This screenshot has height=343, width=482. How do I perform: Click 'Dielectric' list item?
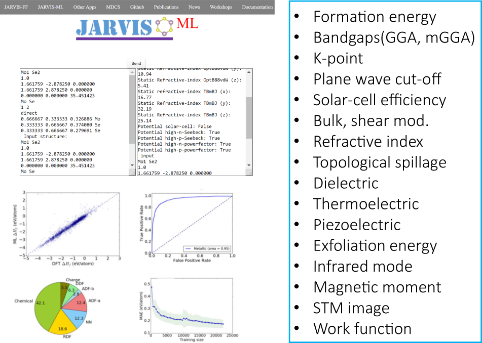(x=346, y=183)
